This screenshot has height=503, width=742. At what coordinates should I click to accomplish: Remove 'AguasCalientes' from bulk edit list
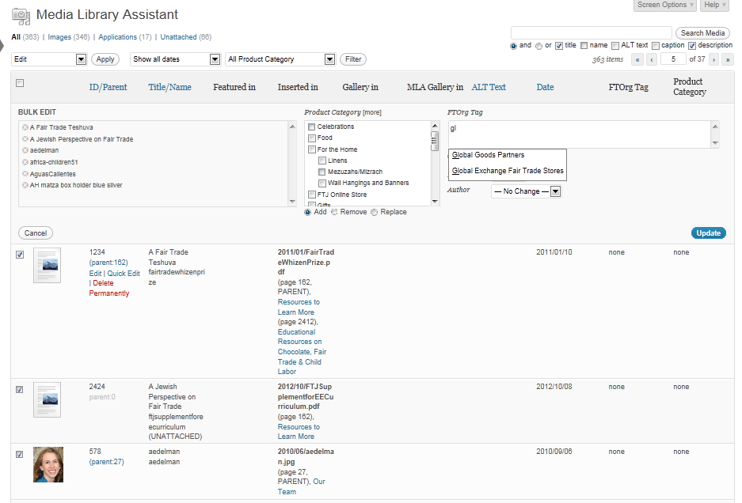pyautogui.click(x=25, y=174)
